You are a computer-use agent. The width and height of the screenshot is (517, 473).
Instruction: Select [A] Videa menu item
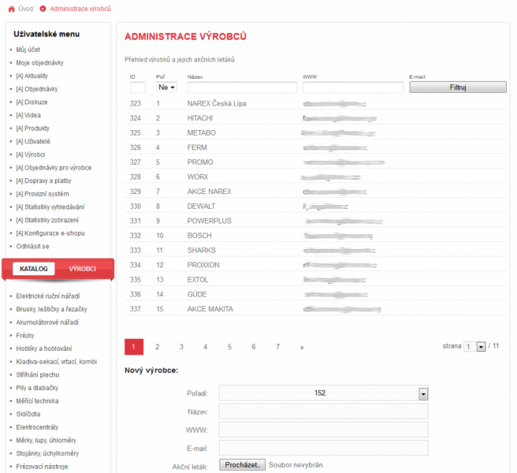(28, 115)
